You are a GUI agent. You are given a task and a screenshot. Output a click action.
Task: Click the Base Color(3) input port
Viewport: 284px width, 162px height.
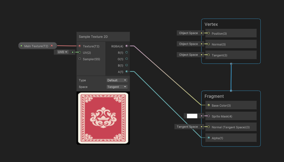[x=208, y=105]
